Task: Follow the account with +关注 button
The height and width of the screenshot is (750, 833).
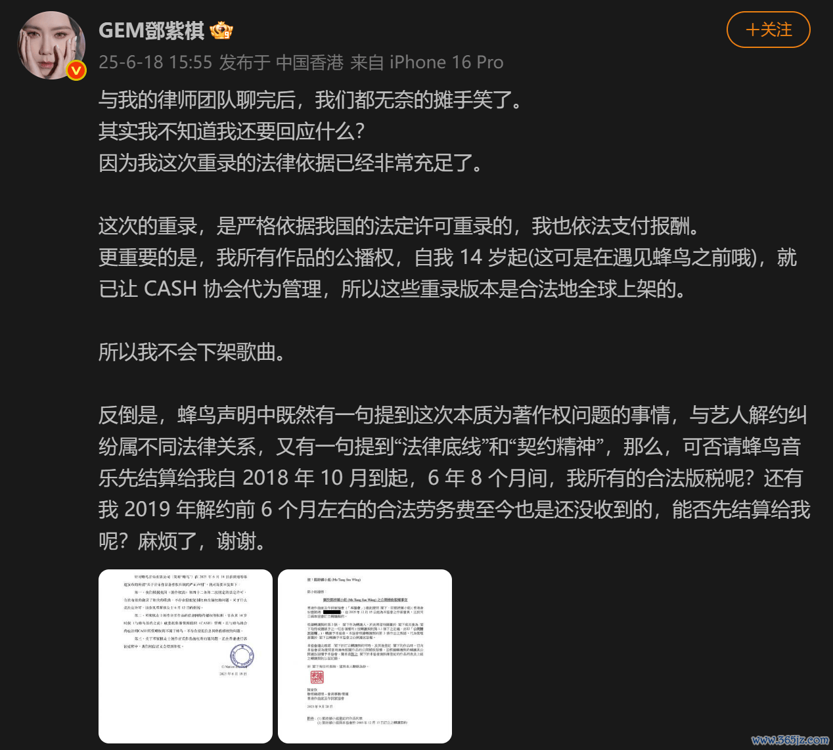Action: pyautogui.click(x=769, y=30)
